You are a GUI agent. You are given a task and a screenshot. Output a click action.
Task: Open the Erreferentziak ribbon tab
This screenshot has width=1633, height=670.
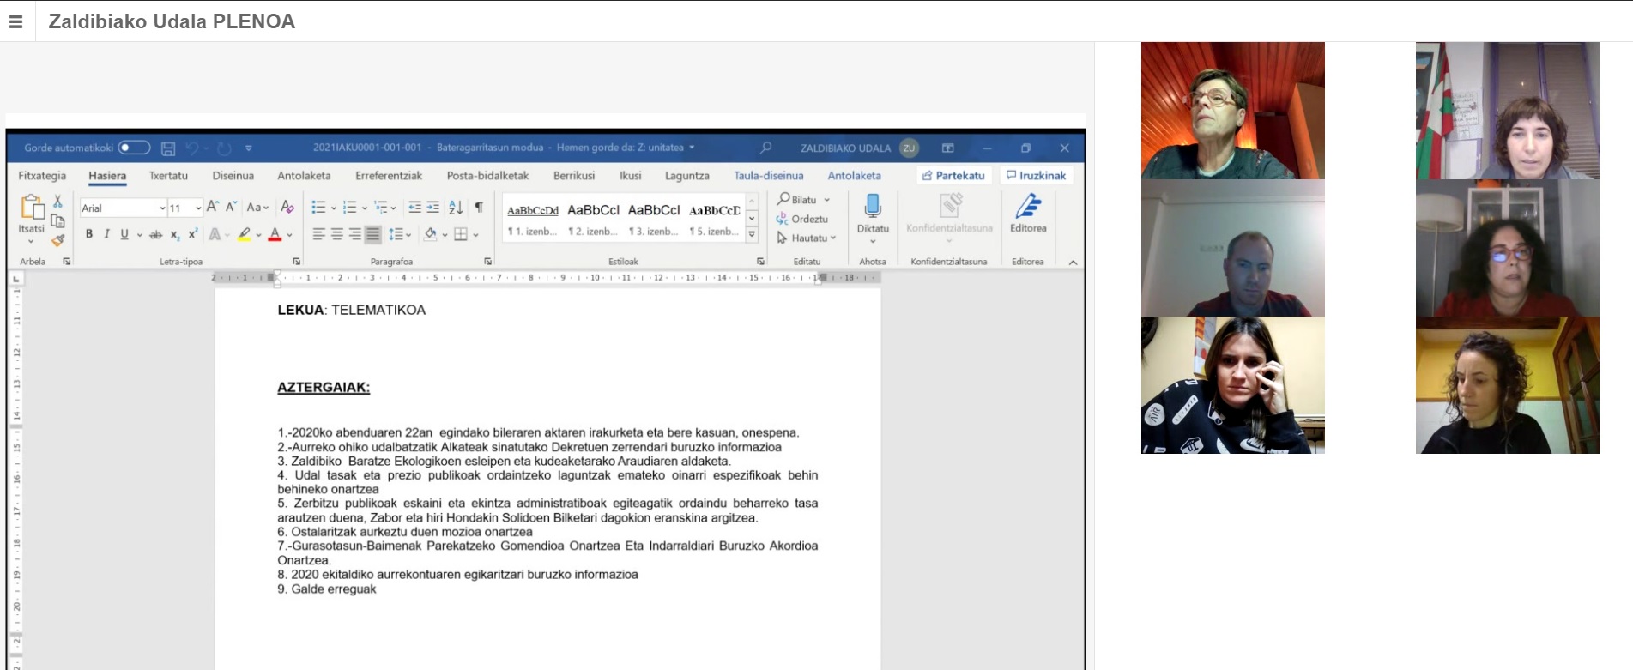[389, 176]
